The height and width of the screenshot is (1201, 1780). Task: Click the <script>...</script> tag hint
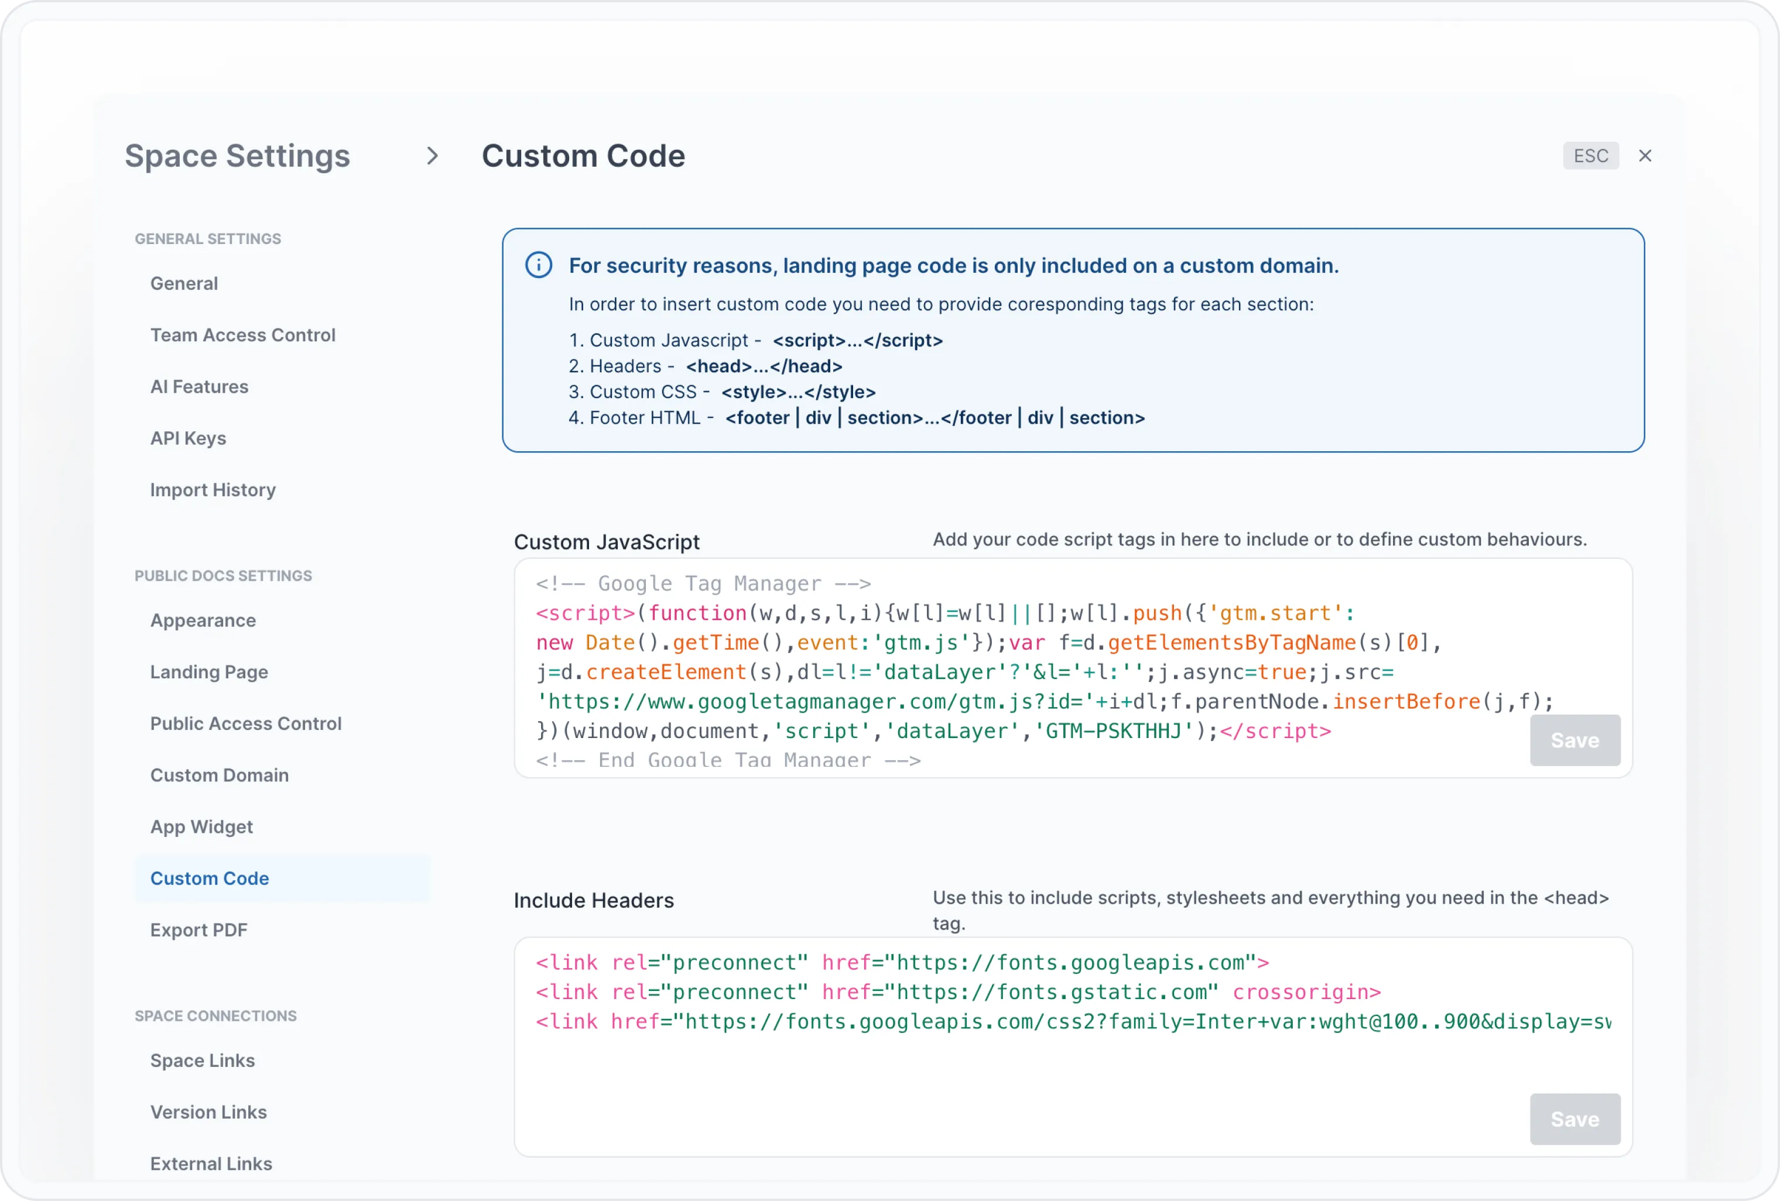[858, 341]
